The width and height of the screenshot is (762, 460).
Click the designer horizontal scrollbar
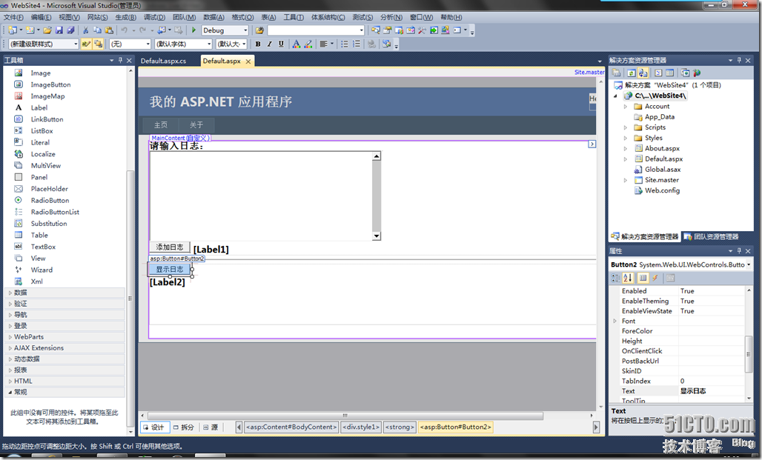point(345,416)
